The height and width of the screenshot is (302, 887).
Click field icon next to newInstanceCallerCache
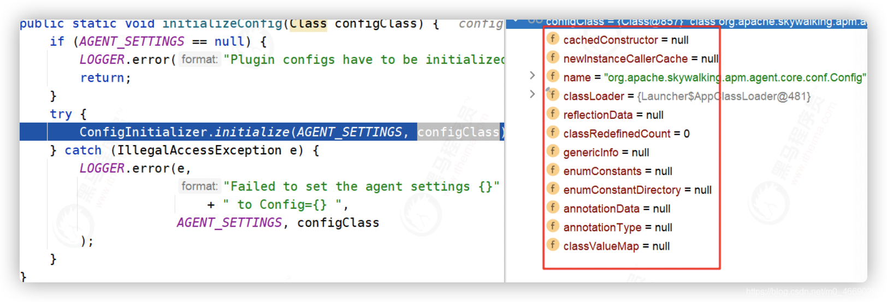pos(553,57)
